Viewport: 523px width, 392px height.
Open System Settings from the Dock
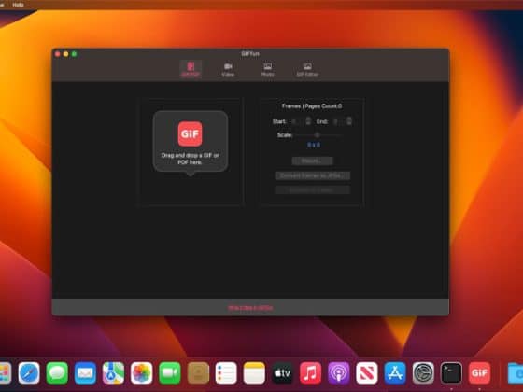423,373
